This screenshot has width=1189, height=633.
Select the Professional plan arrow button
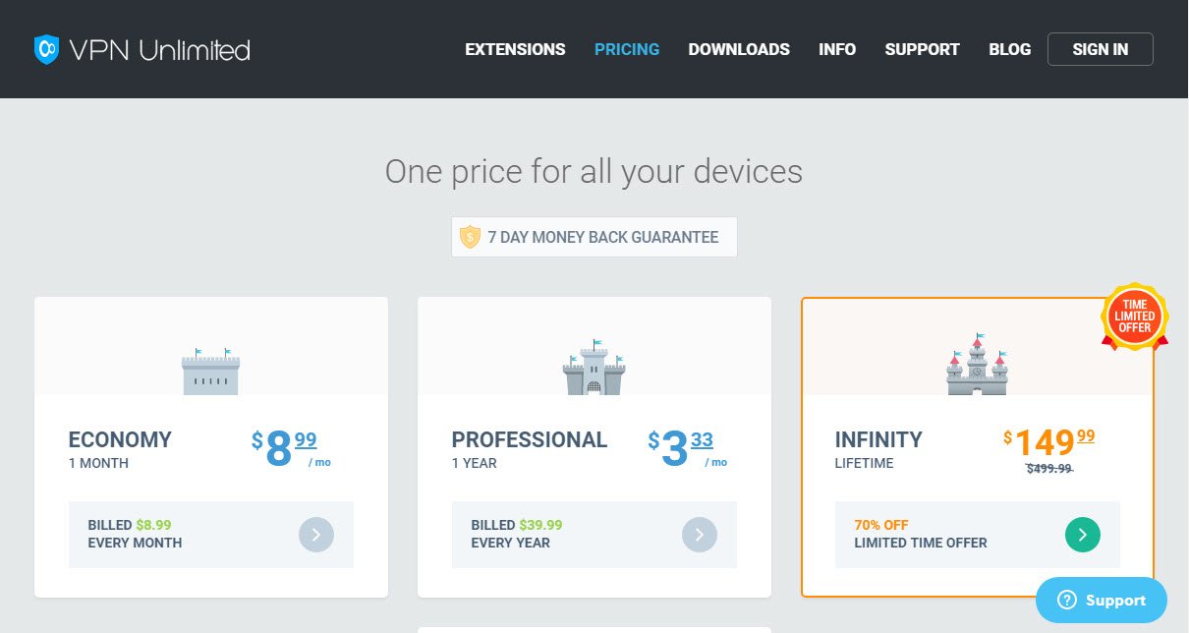(x=700, y=535)
